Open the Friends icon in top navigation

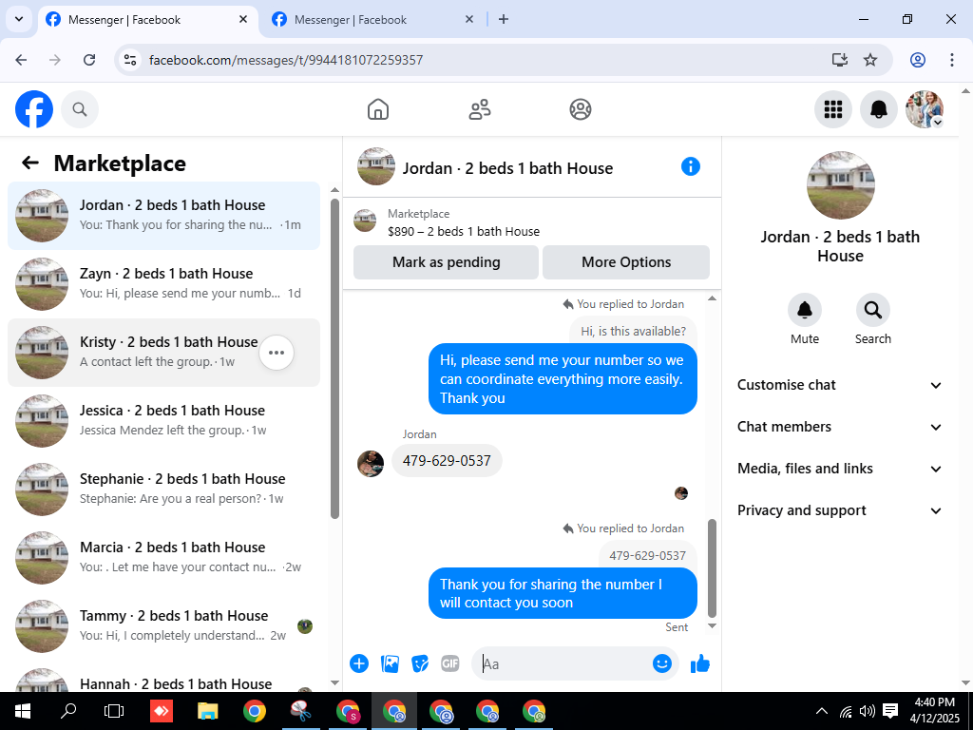tap(479, 109)
